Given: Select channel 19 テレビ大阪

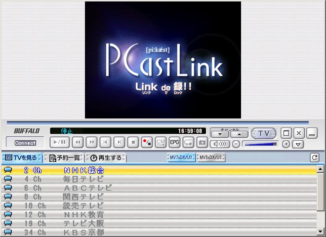Looking at the screenshot, I should tap(159, 224).
